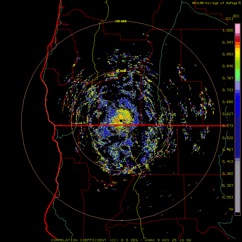Click the 0.840 legend value

point(228,66)
